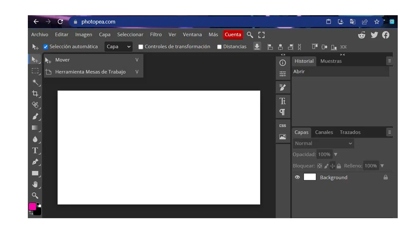Click the Background layer name
This screenshot has width=405, height=228.
[333, 177]
